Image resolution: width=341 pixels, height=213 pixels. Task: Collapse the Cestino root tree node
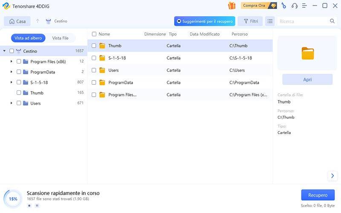point(4,51)
